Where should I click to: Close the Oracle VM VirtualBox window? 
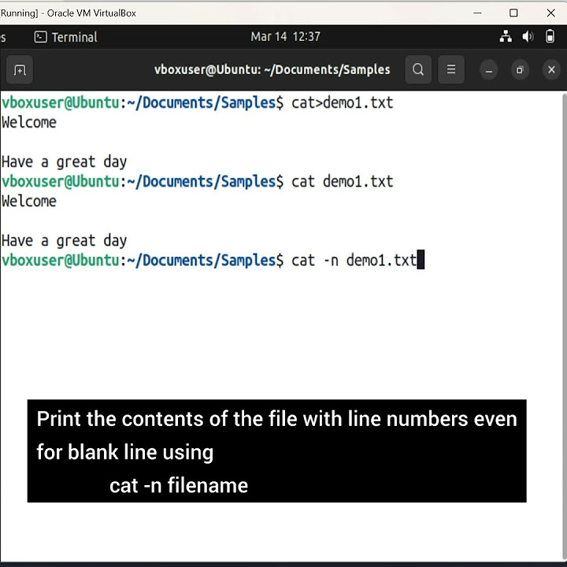pyautogui.click(x=550, y=13)
